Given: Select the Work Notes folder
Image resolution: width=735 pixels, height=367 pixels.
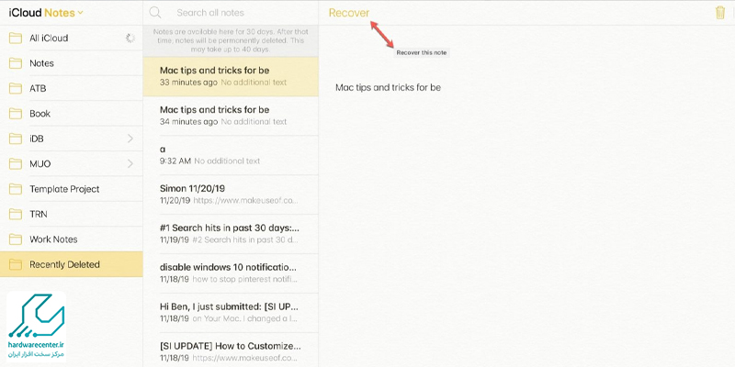Looking at the screenshot, I should [72, 239].
